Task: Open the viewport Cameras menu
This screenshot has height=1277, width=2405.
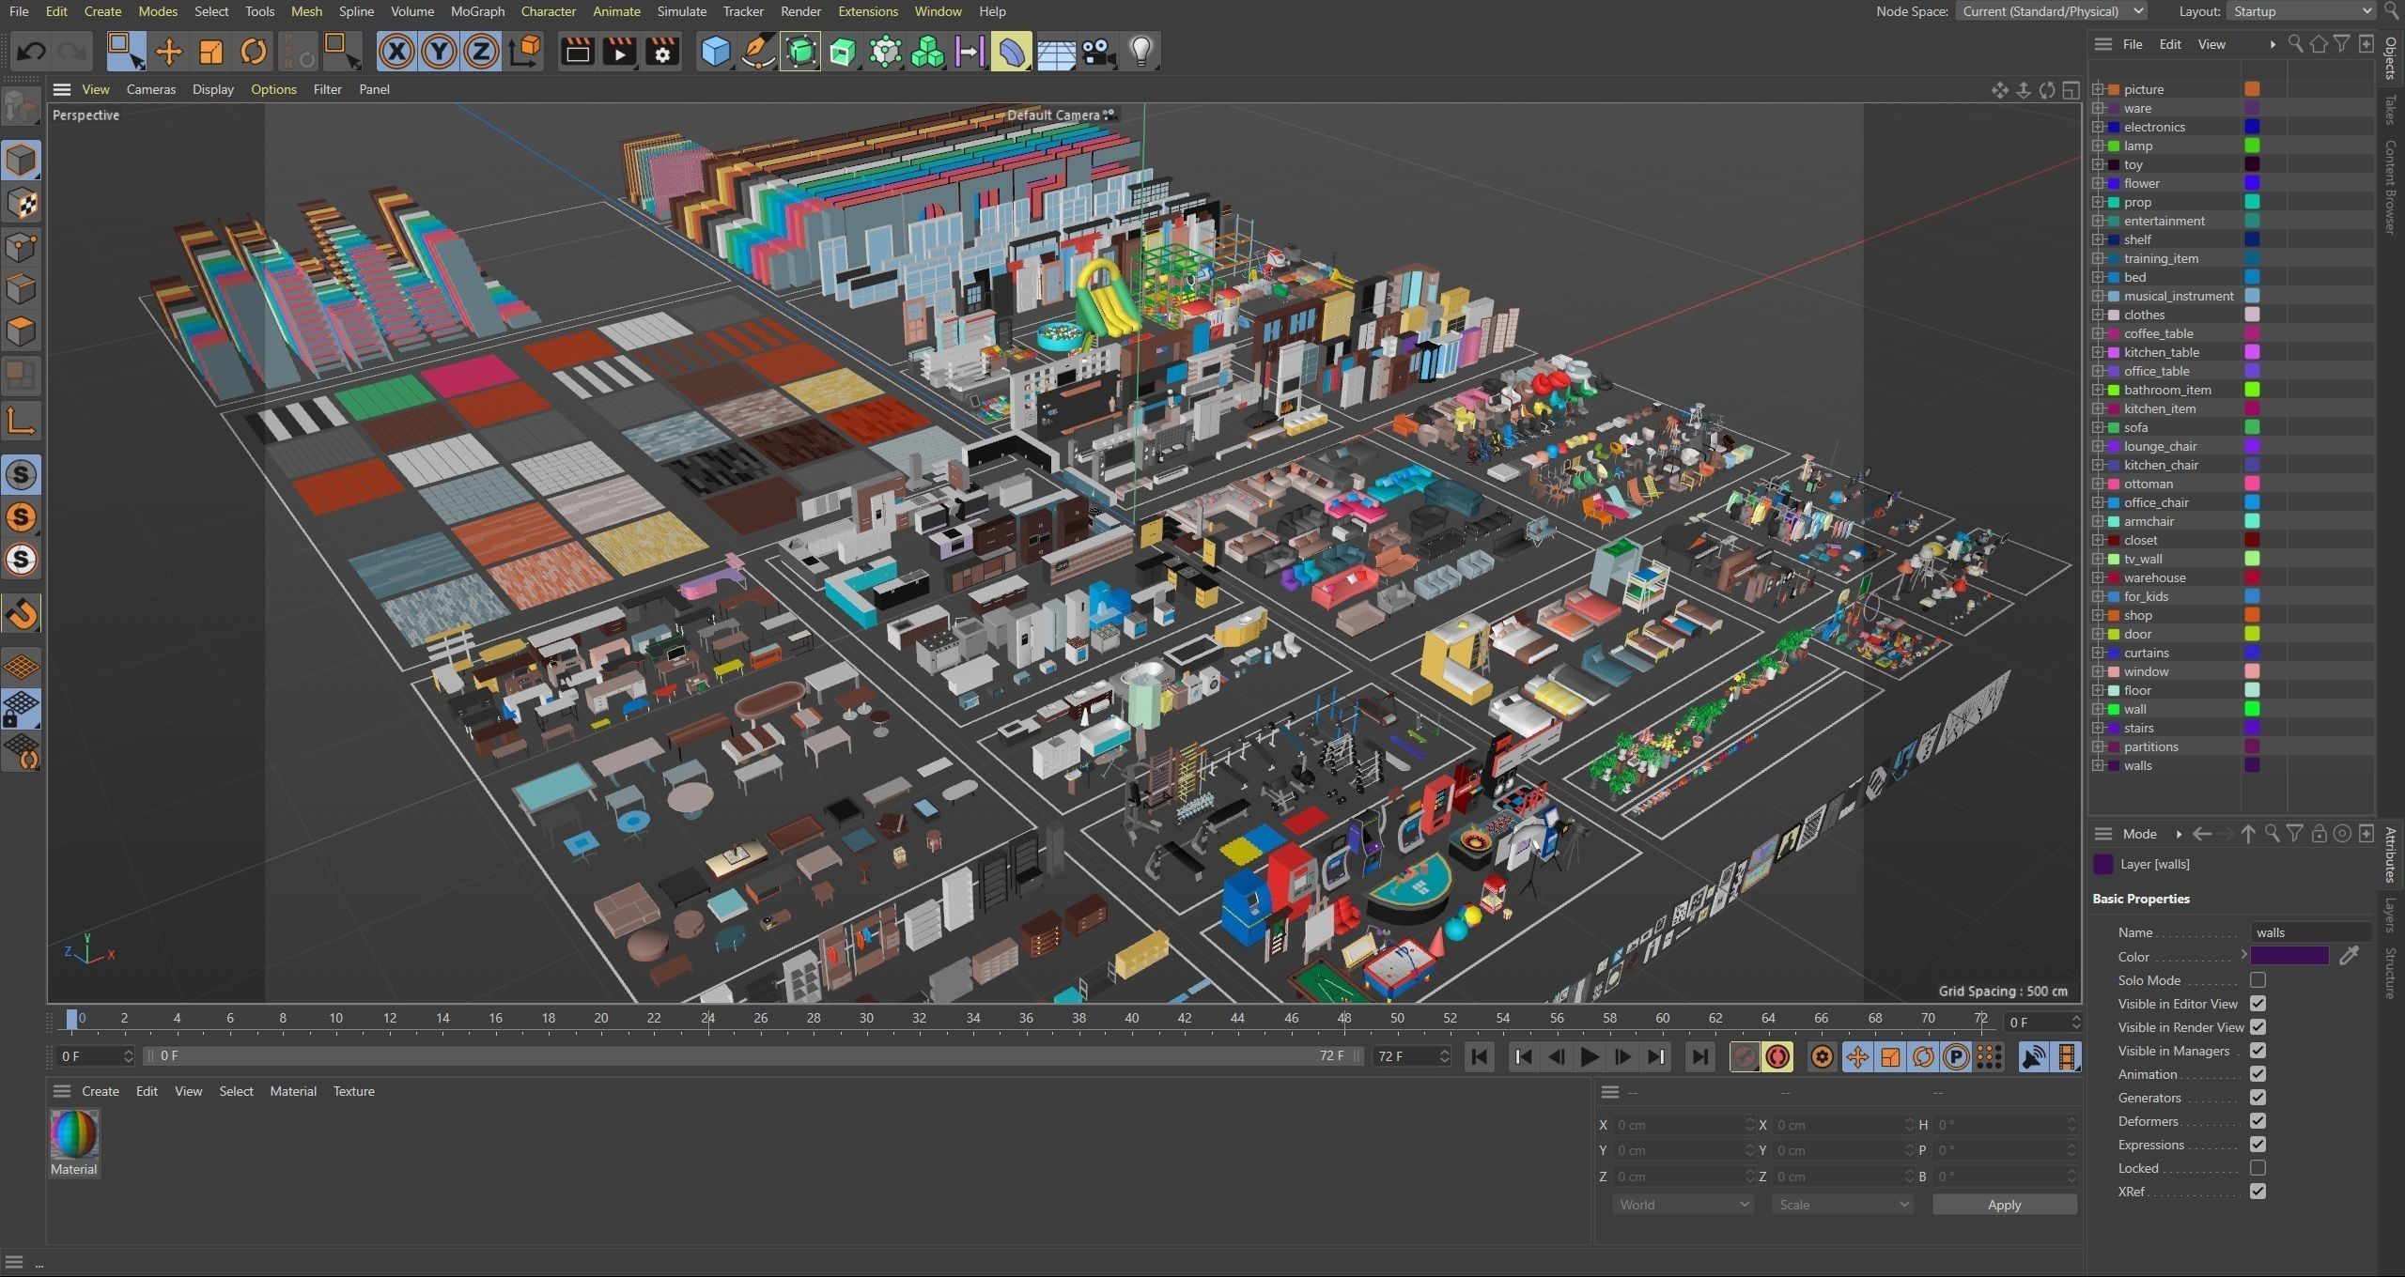Action: (x=150, y=89)
